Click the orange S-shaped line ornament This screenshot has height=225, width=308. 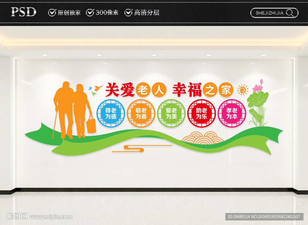(142, 148)
